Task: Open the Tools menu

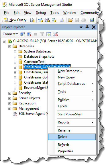Action: [x=54, y=13]
